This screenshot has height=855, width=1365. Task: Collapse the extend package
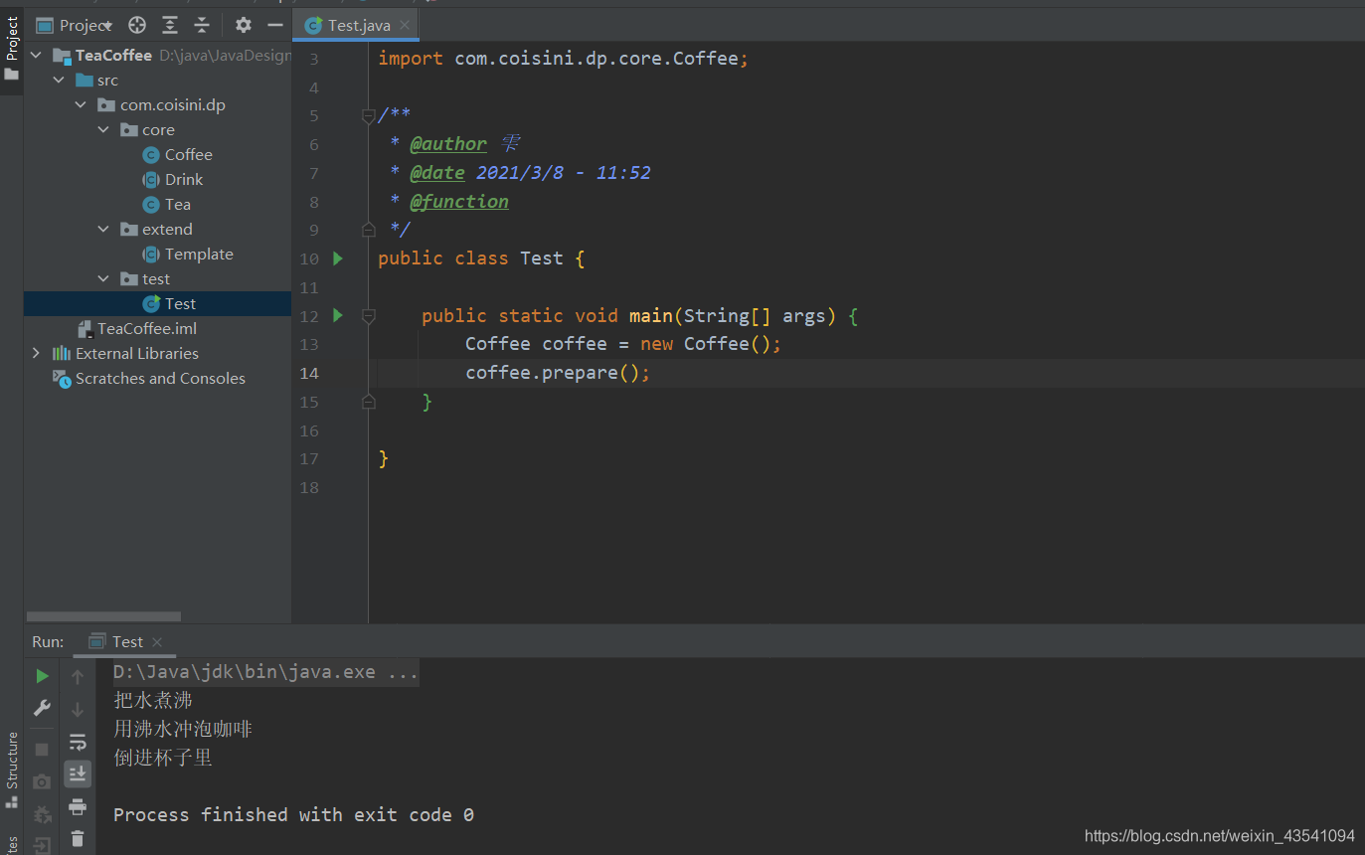point(103,229)
